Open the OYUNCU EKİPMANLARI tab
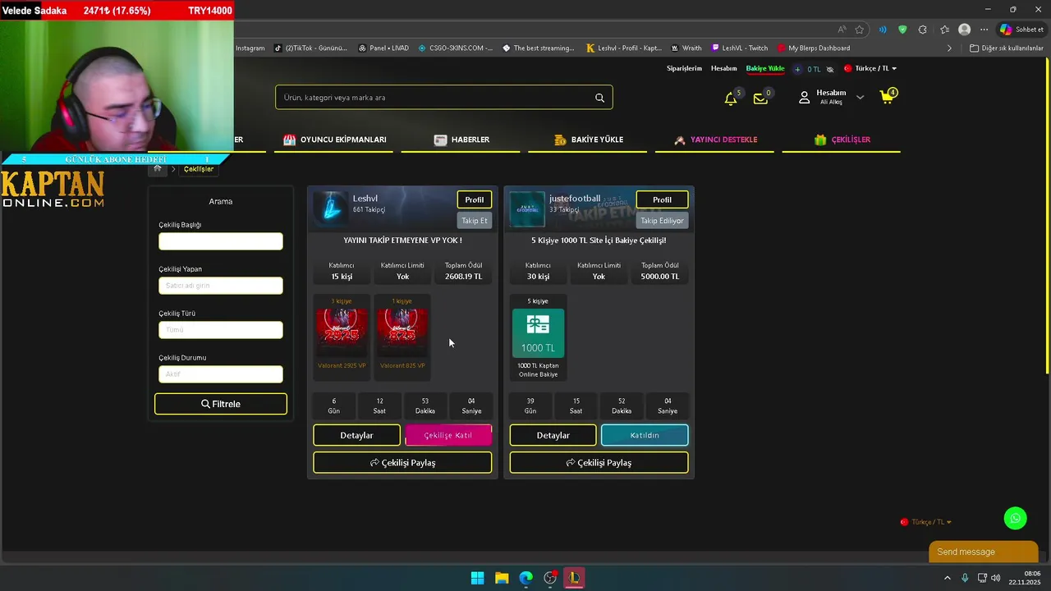1051x591 pixels. pyautogui.click(x=335, y=140)
